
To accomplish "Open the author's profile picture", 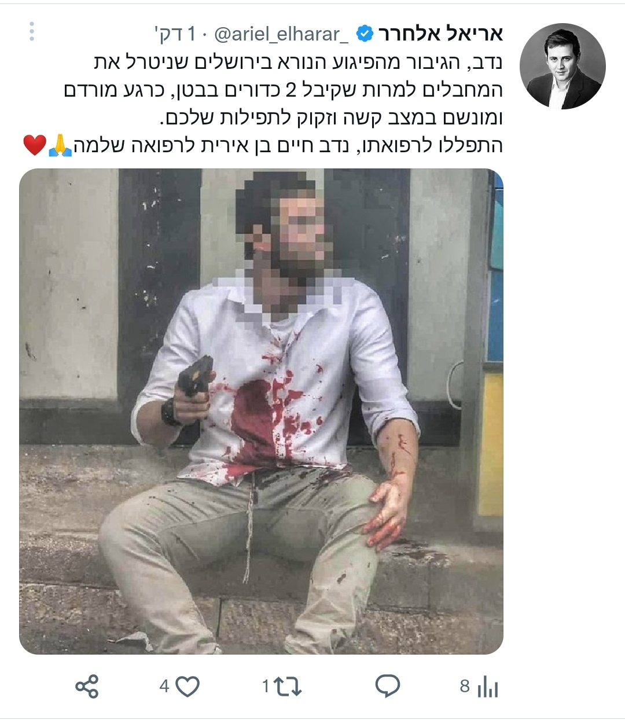I will tap(562, 66).
